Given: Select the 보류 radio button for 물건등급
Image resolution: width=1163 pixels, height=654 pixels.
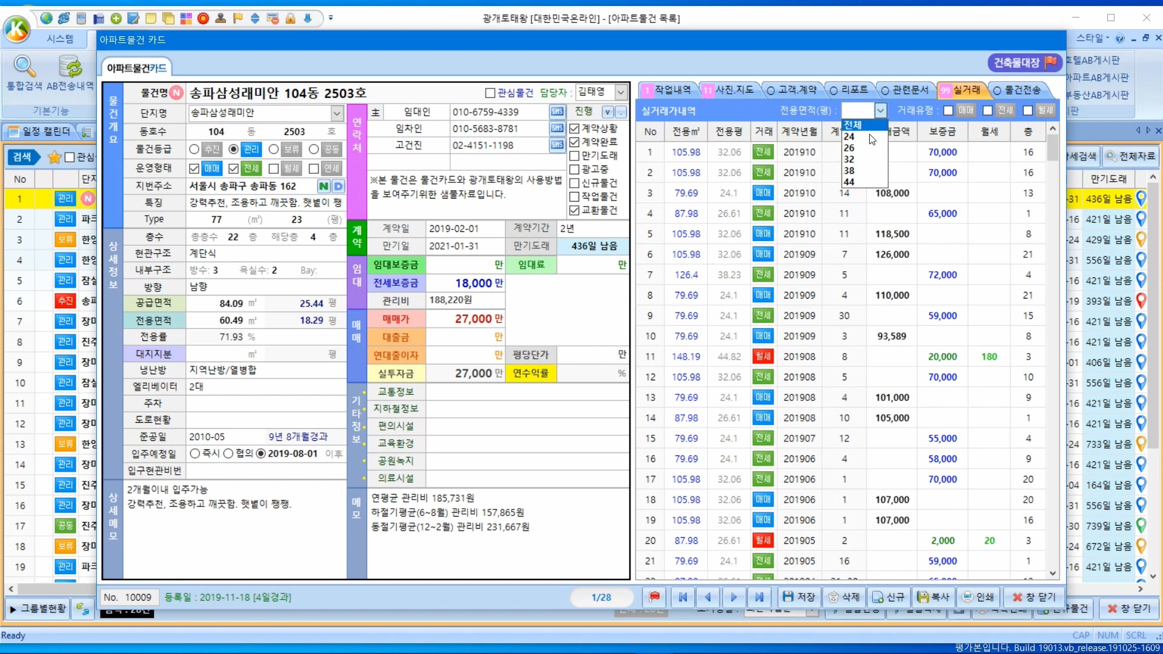Looking at the screenshot, I should point(274,149).
